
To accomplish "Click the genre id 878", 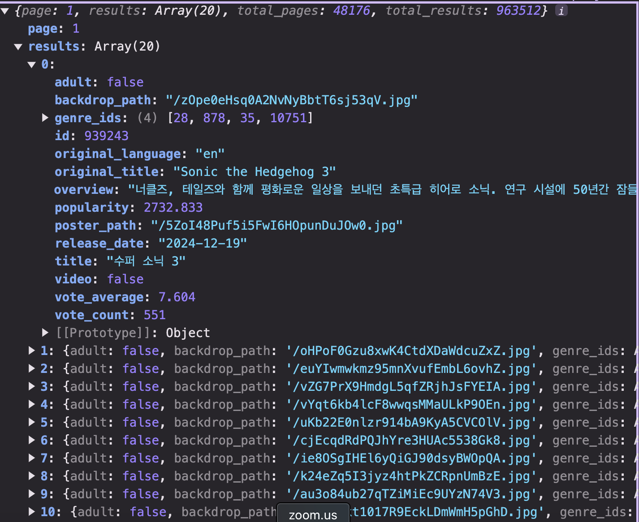I will (x=214, y=118).
